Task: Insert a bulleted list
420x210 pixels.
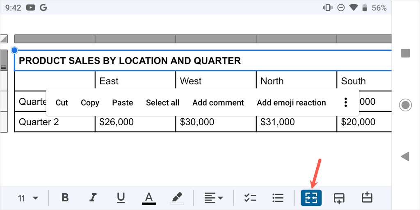Action: (278, 198)
